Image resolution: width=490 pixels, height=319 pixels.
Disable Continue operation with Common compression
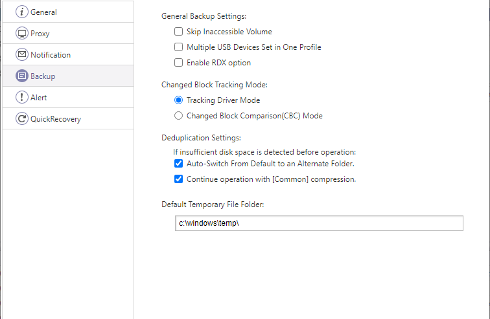[179, 179]
